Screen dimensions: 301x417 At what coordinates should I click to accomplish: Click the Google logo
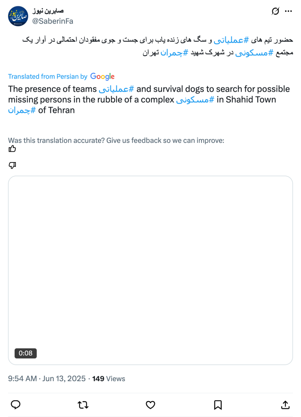click(102, 77)
